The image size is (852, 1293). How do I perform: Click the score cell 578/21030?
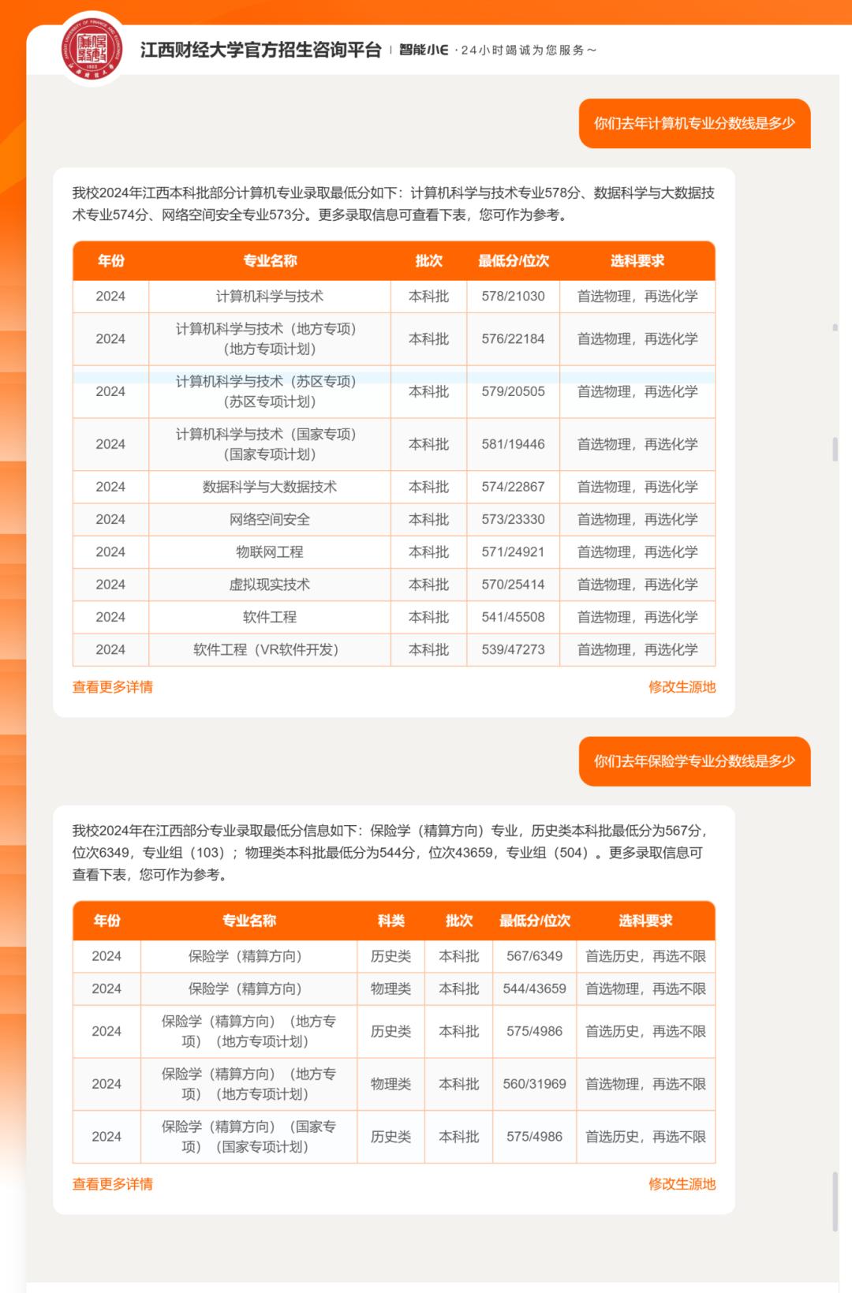tap(514, 297)
